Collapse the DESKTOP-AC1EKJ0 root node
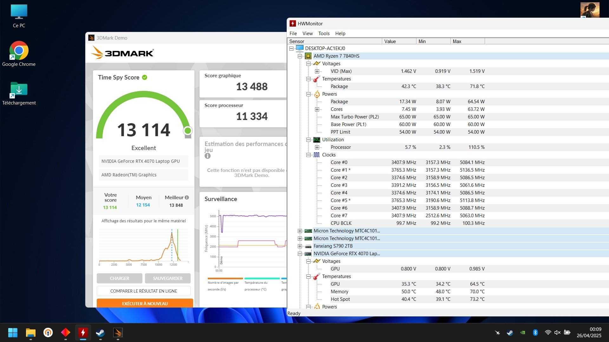 coord(291,48)
